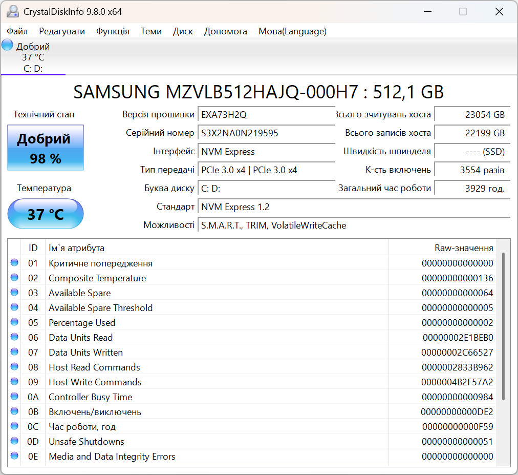Viewport: 518px width, 475px height.
Task: Click the 37 °C temperature button
Action: 46,214
